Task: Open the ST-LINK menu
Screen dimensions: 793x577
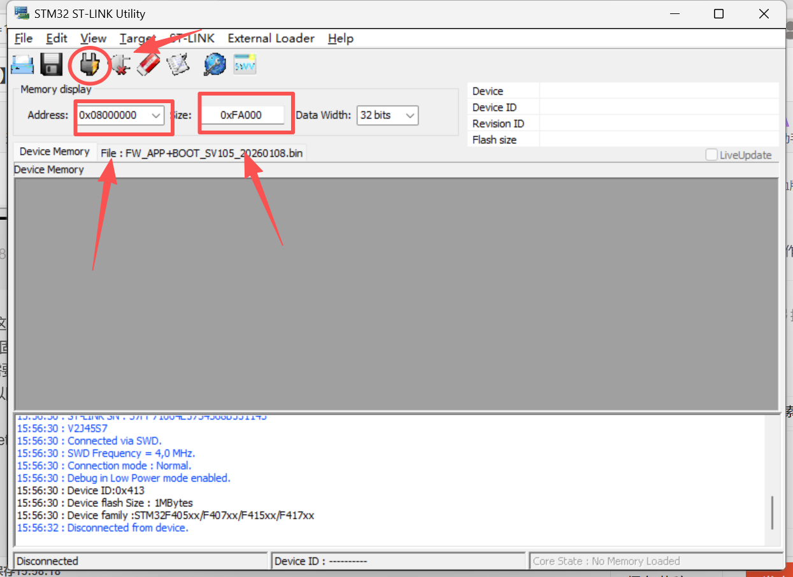Action: point(192,38)
